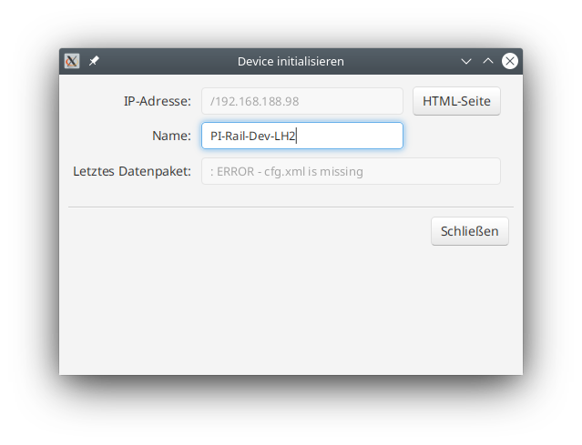Screen dimensions: 582x445
Task: Maximize the window with up chevron
Action: tap(488, 61)
